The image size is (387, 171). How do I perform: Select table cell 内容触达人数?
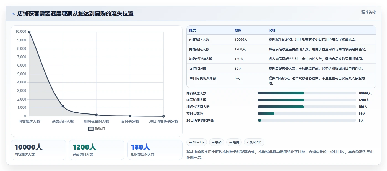point(199,40)
